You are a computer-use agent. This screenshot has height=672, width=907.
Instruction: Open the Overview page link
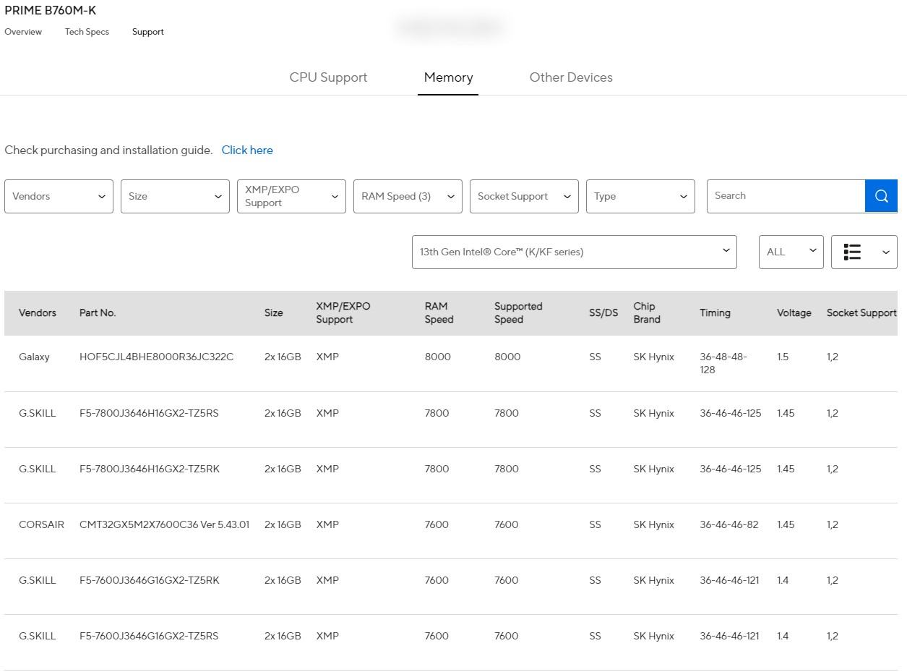pos(23,32)
